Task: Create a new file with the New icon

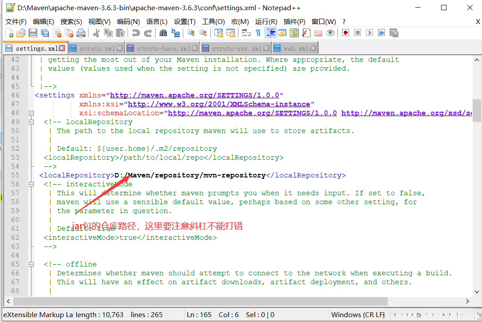Action: pos(9,33)
